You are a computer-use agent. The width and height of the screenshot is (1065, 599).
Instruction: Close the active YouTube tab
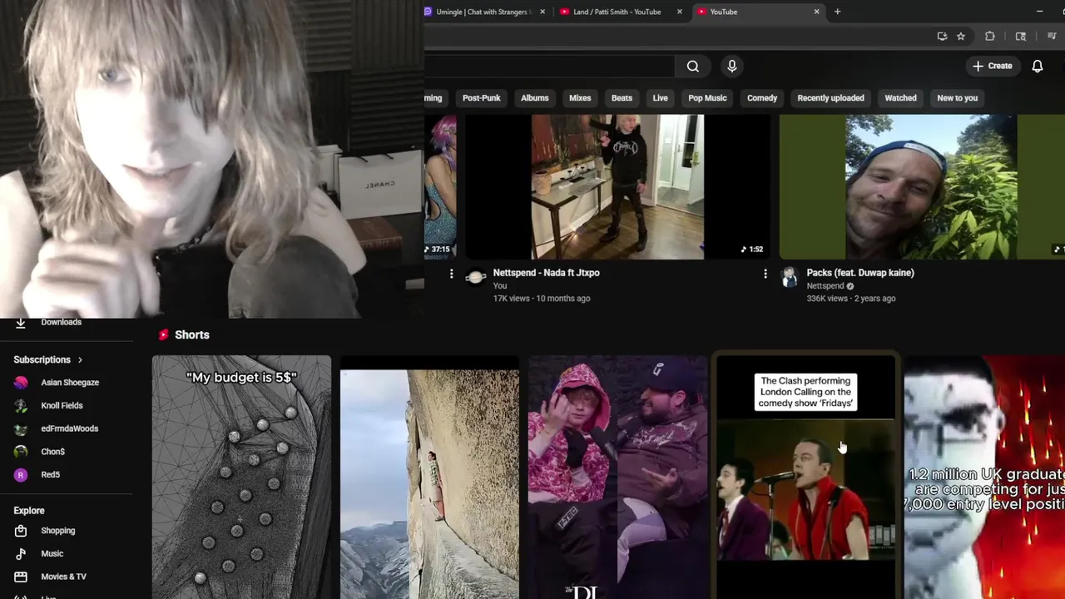tap(816, 12)
